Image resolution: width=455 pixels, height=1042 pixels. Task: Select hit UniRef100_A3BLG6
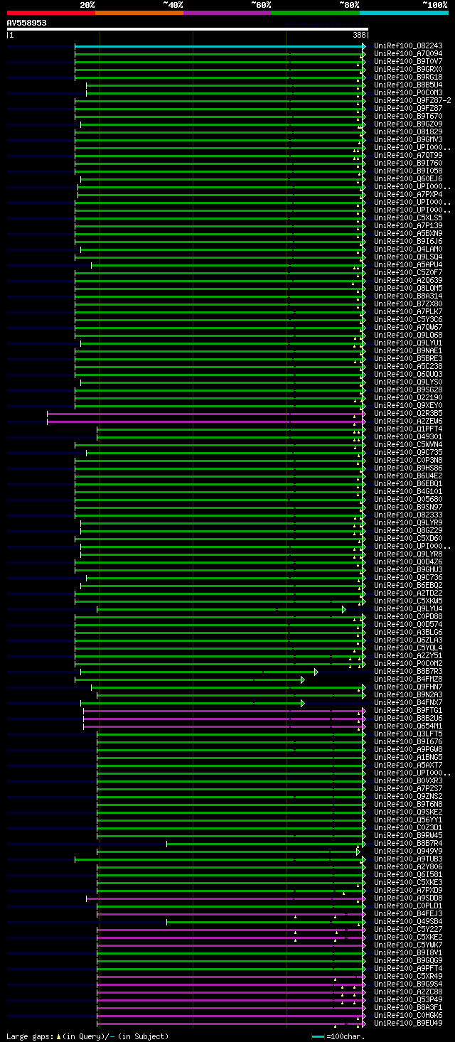tap(408, 633)
